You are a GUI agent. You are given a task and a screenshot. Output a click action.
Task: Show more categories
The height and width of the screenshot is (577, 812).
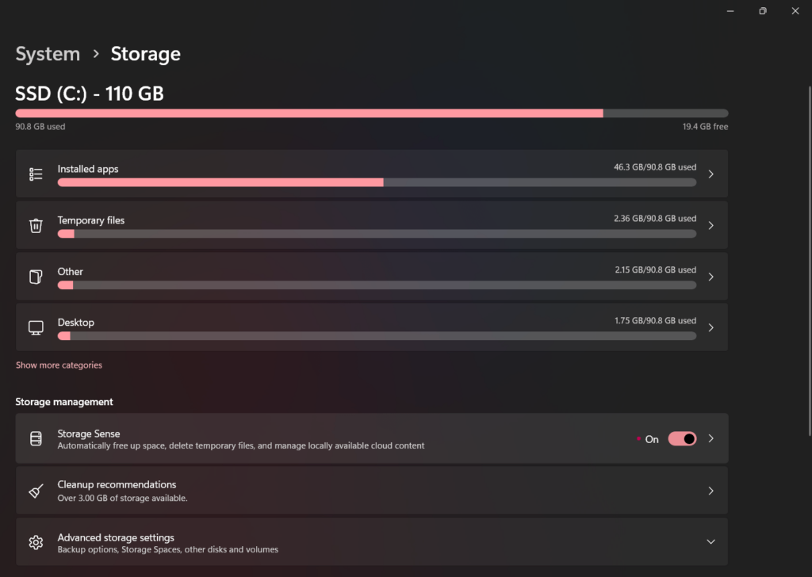pos(59,365)
